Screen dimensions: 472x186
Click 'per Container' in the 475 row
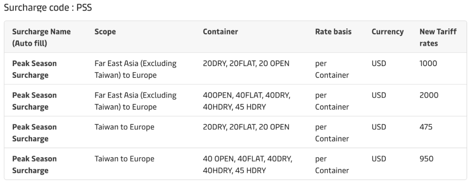(x=332, y=133)
